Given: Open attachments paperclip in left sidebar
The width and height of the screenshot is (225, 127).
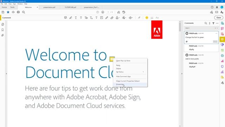Looking at the screenshot, I should pyautogui.click(x=2, y=35).
